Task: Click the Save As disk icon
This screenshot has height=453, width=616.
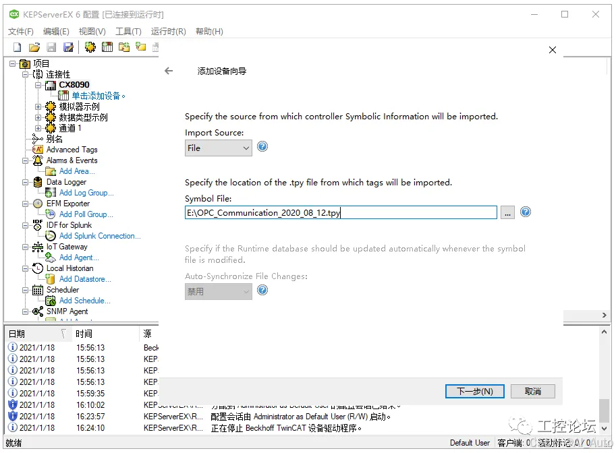Action: [68, 47]
